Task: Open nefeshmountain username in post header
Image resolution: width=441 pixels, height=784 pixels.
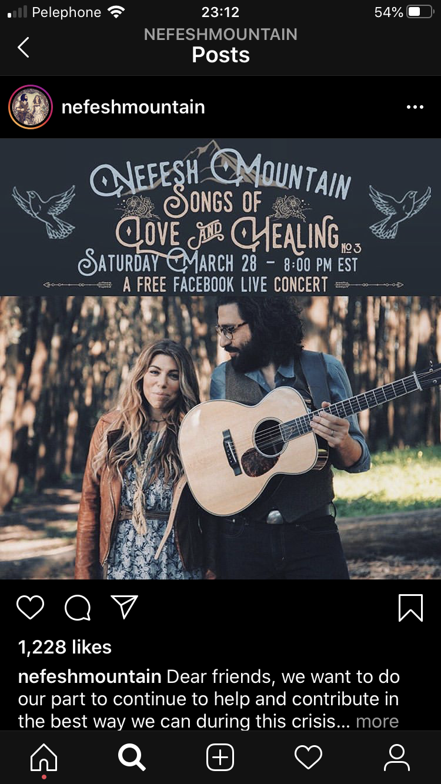Action: pos(133,107)
